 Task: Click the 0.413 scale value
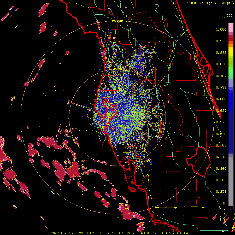point(221,157)
